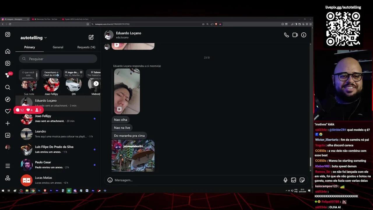The width and height of the screenshot is (373, 210).
Task: Reload the browser page
Action: (x=10, y=24)
